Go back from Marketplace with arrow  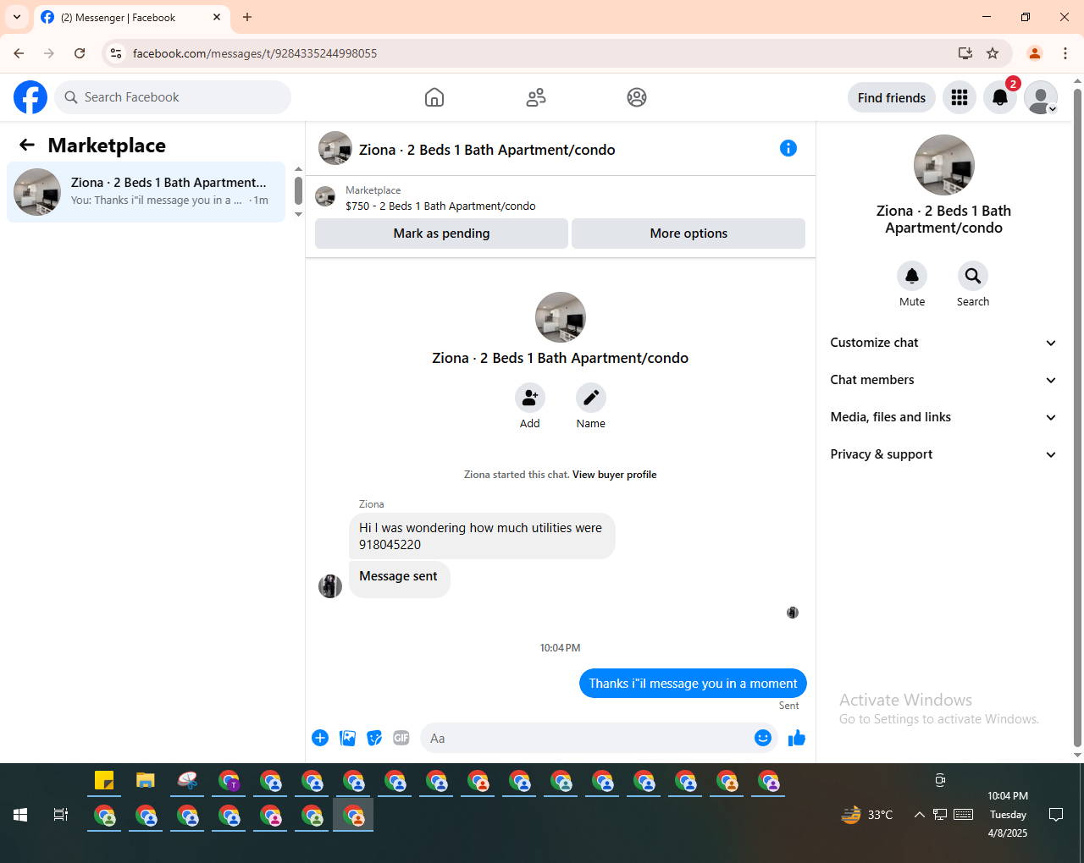pyautogui.click(x=27, y=146)
